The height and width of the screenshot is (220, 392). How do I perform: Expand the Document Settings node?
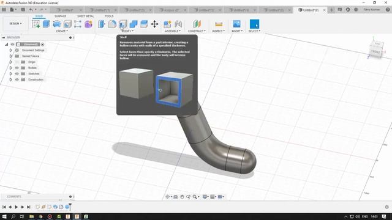pos(11,50)
